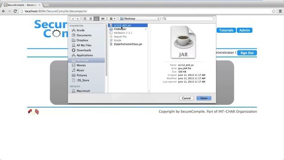Select ZipJarExtractorClass.jar file
This screenshot has width=284, height=160.
(128, 44)
